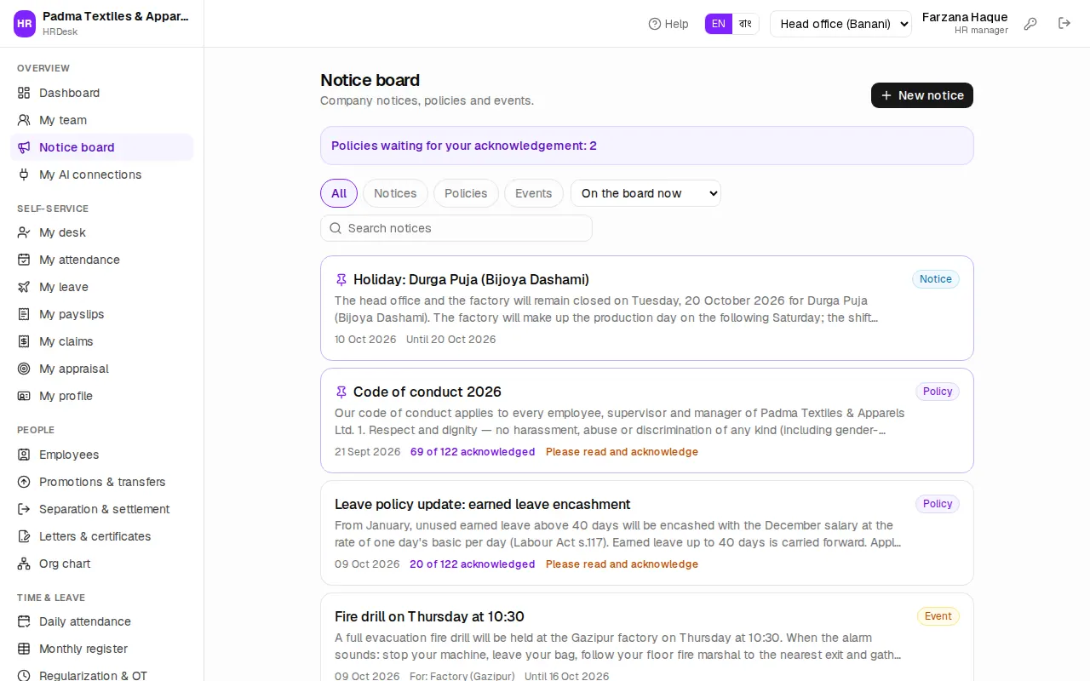Screen dimensions: 1090x681
Task: Click the pin icon on Code of conduct
Action: [341, 392]
